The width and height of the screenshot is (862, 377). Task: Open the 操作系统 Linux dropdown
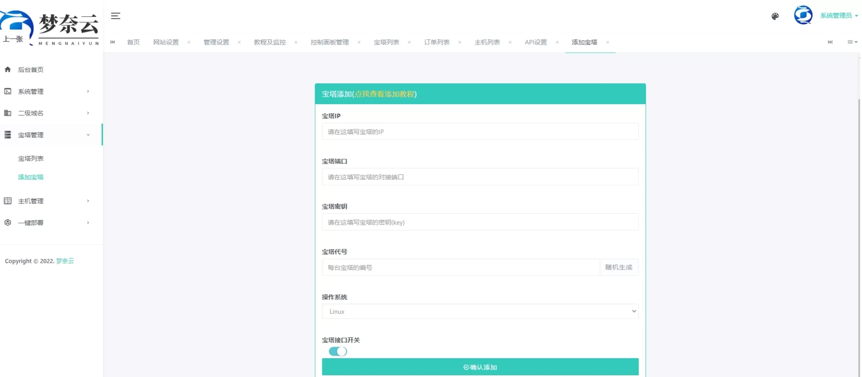pyautogui.click(x=480, y=311)
